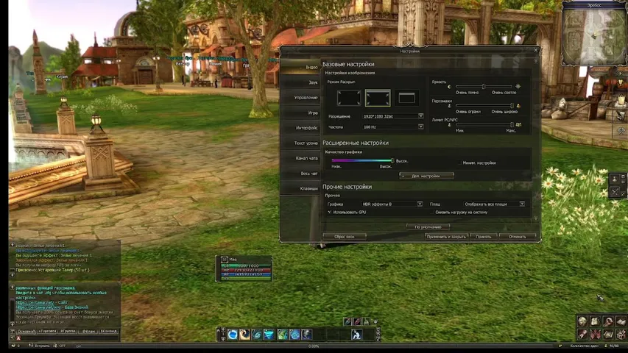The image size is (628, 353).
Task: Click the blue potion auto-use slot
Action: point(347,321)
